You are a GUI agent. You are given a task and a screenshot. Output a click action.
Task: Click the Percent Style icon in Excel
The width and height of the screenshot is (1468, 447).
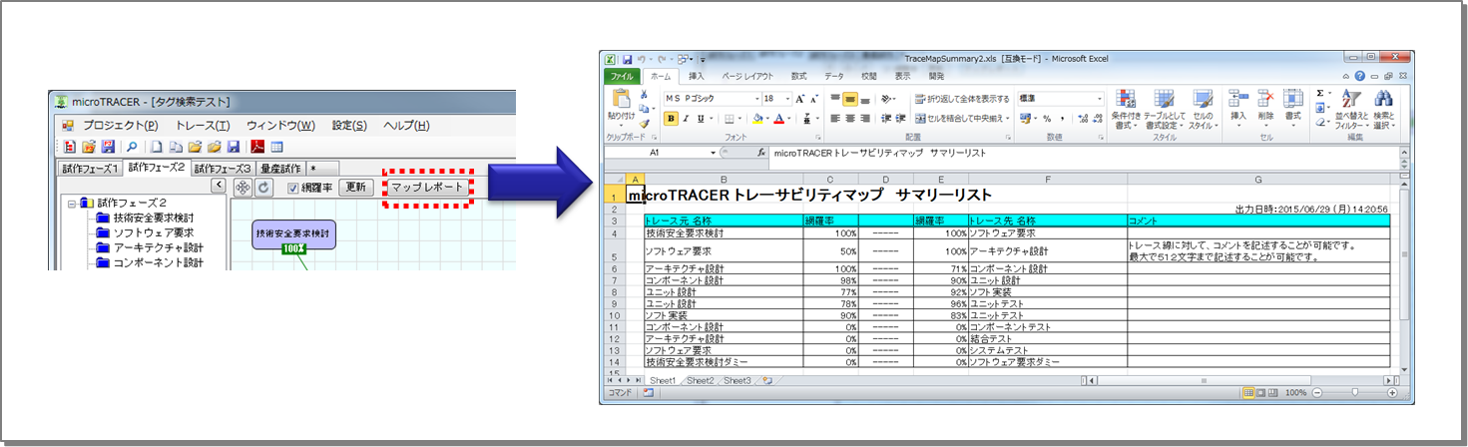pos(1047,119)
